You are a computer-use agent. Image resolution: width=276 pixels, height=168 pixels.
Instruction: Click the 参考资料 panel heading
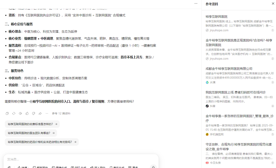tap(212, 4)
